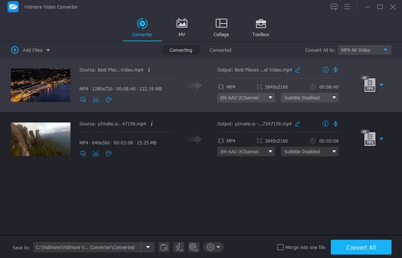Rename output Best Places ...el Video.mp4

tap(297, 70)
